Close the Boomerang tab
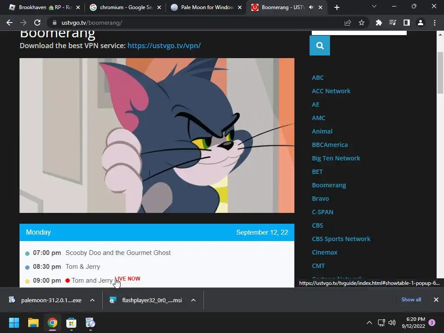 [x=320, y=7]
